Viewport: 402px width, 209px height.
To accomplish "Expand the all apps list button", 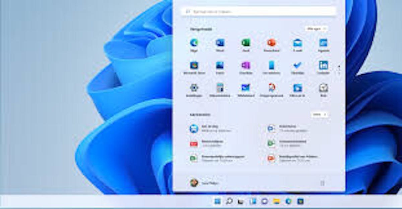I will [x=316, y=29].
